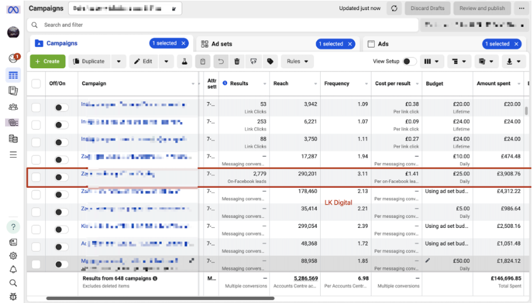Click the green Create button
The width and height of the screenshot is (532, 303).
[48, 61]
